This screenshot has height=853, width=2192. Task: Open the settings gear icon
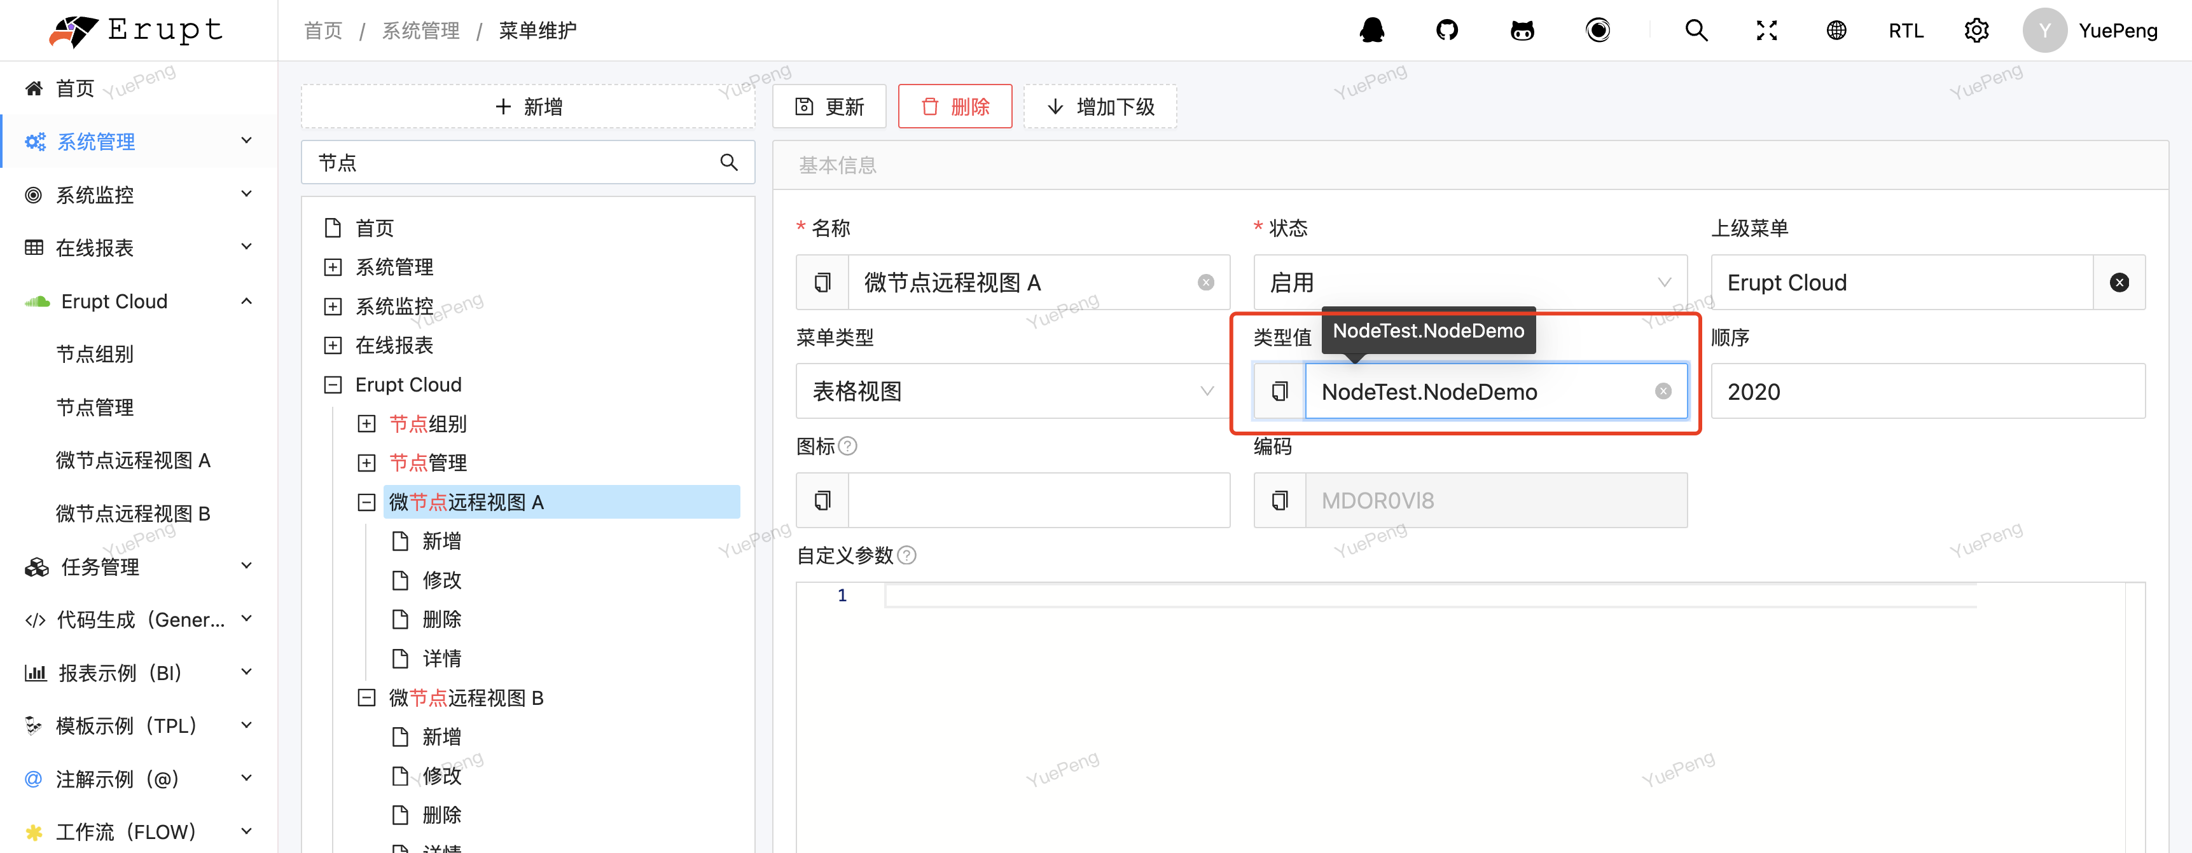coord(1976,31)
